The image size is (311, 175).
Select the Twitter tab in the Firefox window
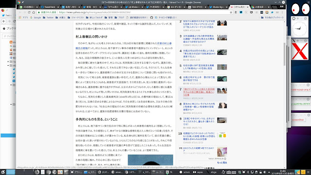(x=8, y=15)
